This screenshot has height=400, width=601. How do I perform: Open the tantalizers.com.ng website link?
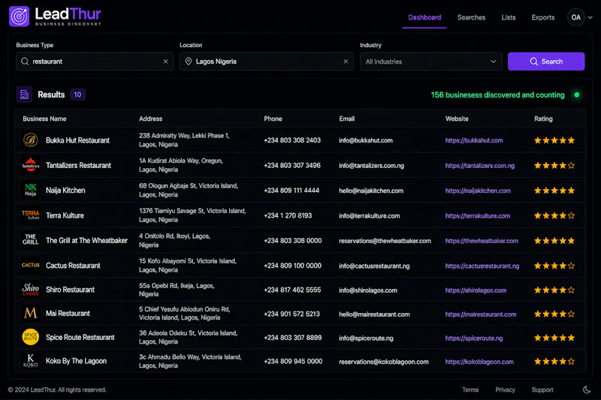480,166
